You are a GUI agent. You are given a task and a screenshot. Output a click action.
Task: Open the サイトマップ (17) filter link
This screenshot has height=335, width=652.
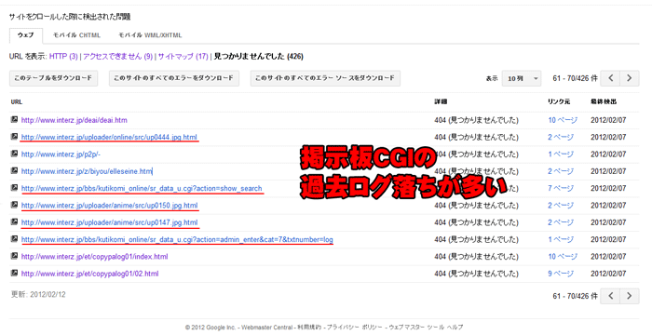183,56
